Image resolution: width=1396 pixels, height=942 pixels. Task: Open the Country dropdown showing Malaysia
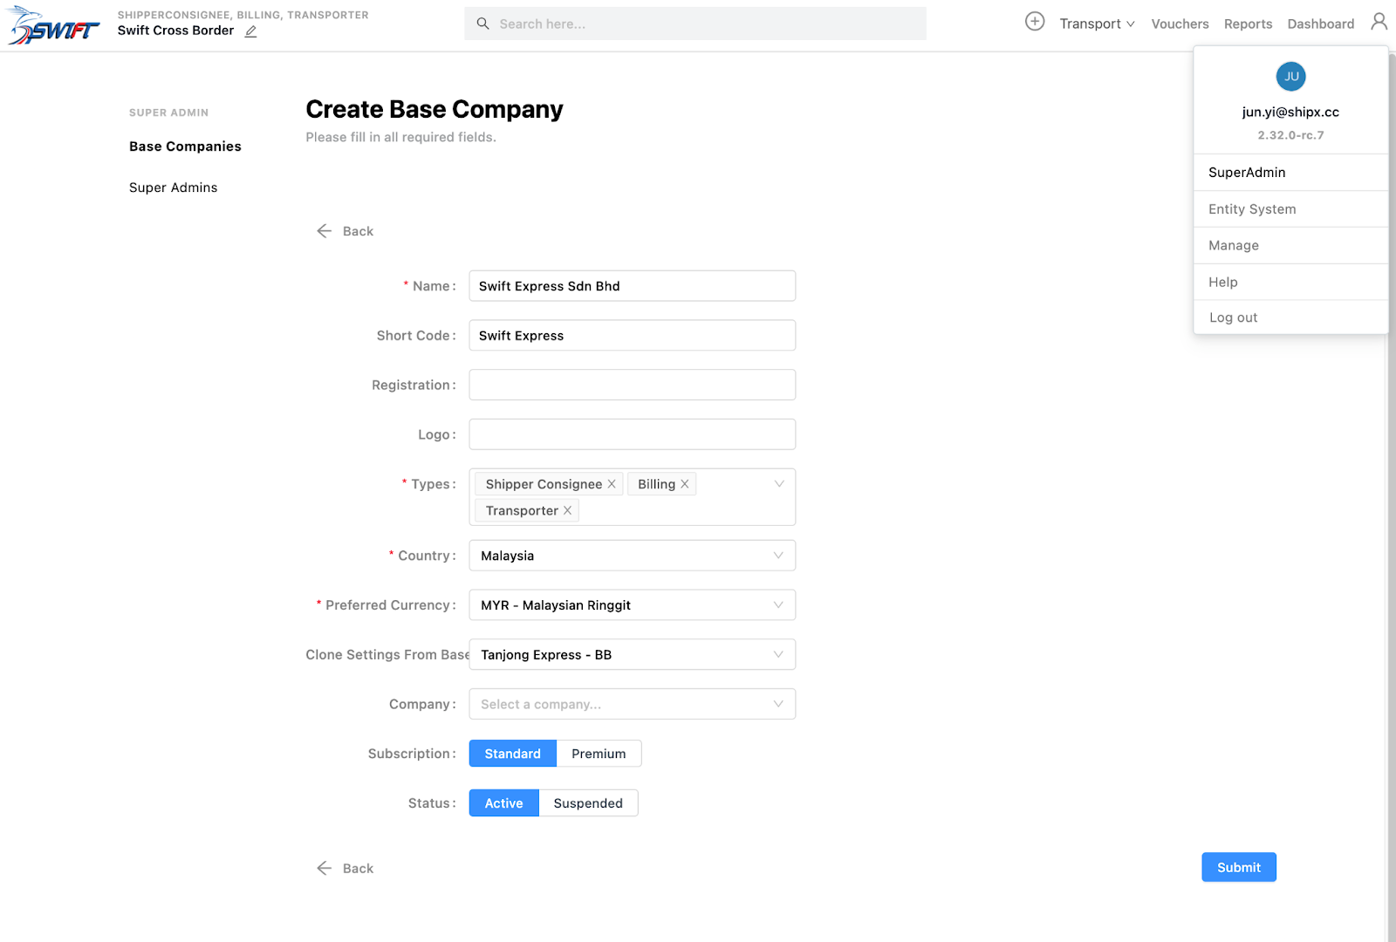coord(633,556)
